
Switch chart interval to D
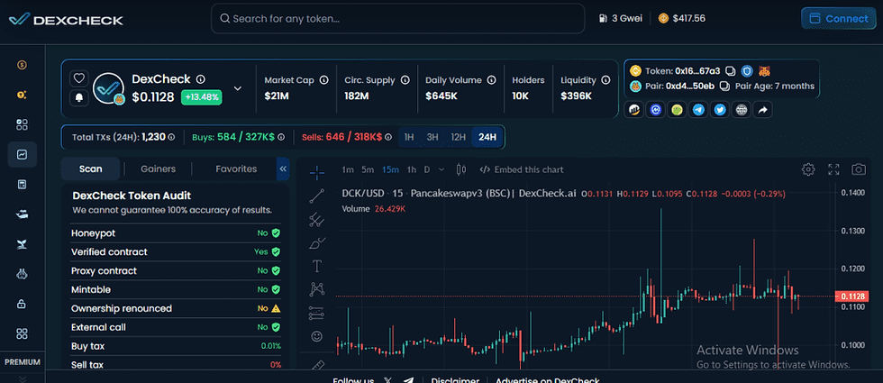coord(427,169)
